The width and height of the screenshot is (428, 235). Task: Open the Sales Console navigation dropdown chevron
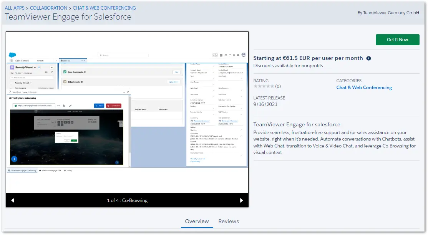pos(56,61)
